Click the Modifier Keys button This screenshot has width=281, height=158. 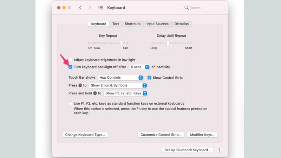[202, 135]
